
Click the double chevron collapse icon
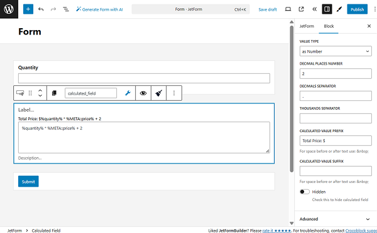tap(314, 9)
